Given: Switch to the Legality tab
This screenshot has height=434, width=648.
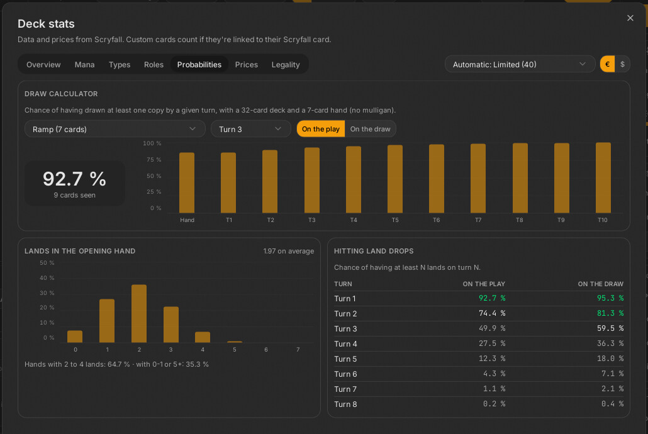Looking at the screenshot, I should coord(286,65).
